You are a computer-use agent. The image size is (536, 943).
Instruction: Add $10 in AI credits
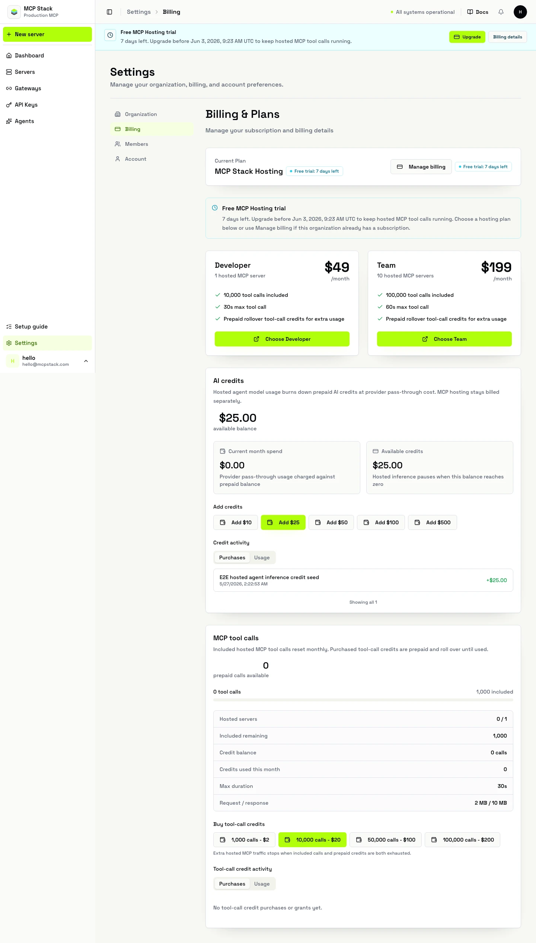point(236,522)
